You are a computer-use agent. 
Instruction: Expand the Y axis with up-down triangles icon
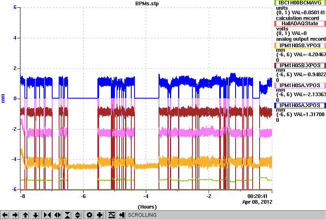pyautogui.click(x=77, y=215)
